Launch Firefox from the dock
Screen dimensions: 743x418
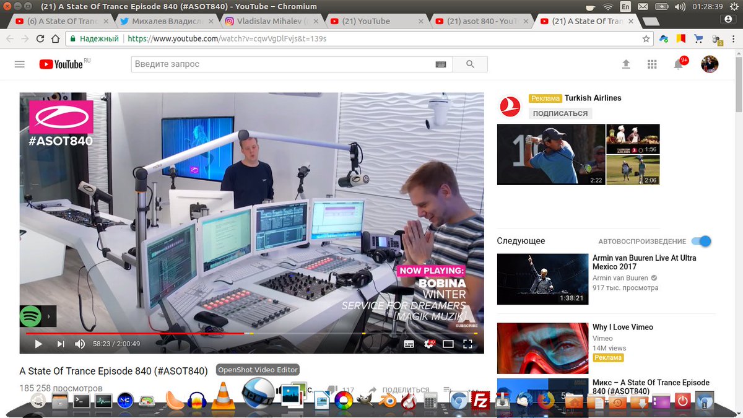click(545, 401)
